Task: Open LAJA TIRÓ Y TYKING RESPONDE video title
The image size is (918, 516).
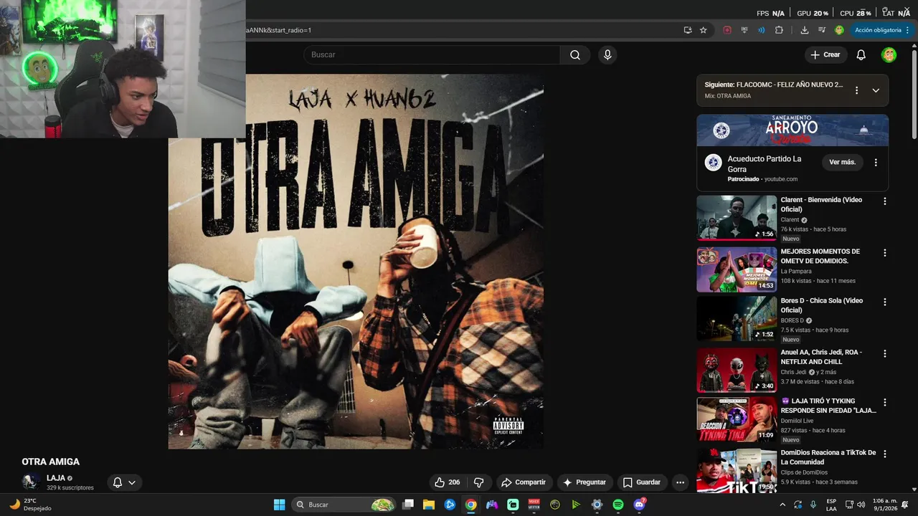Action: 828,406
